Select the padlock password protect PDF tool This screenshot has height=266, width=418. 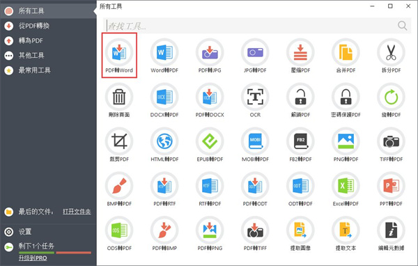pos(346,100)
